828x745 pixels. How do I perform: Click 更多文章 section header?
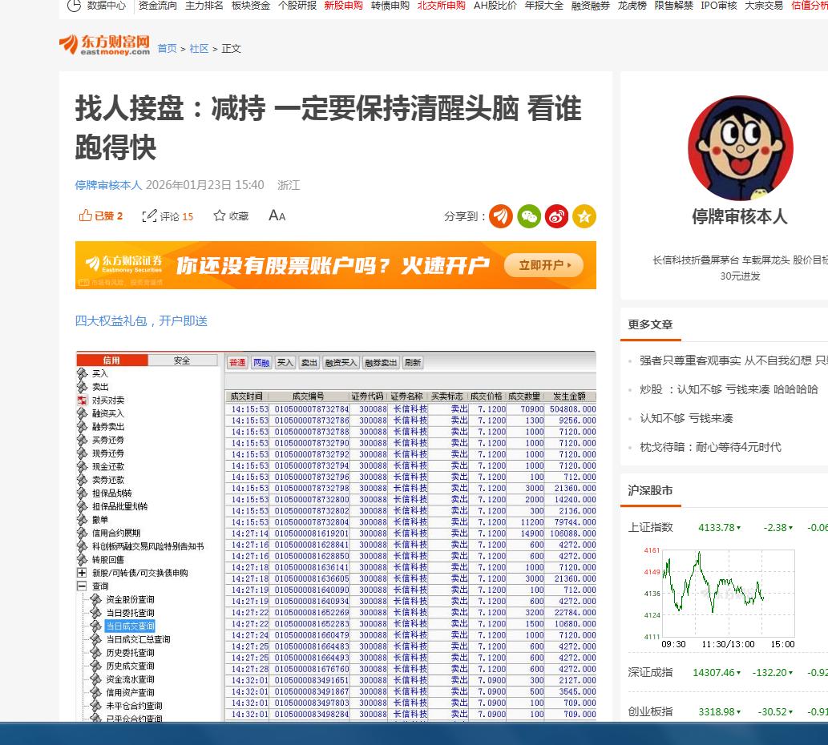click(x=650, y=324)
